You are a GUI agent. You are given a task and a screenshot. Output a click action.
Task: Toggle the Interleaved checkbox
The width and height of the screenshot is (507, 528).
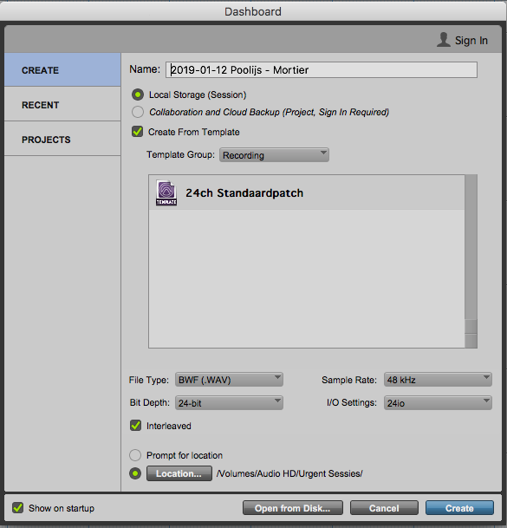coord(136,426)
